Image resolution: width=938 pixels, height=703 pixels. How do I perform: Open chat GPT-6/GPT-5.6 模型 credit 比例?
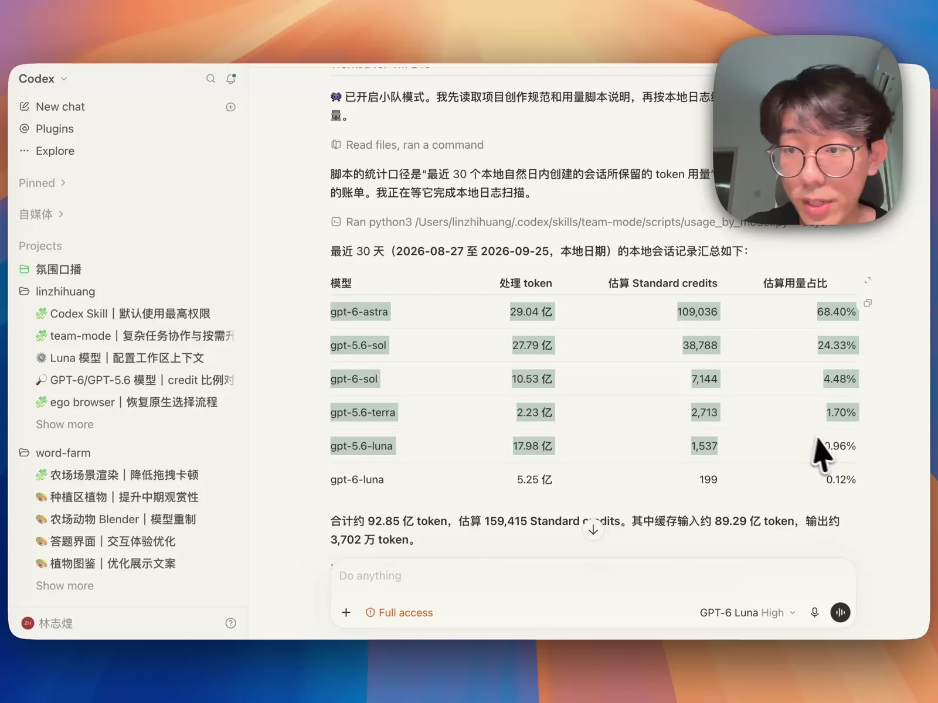point(134,380)
